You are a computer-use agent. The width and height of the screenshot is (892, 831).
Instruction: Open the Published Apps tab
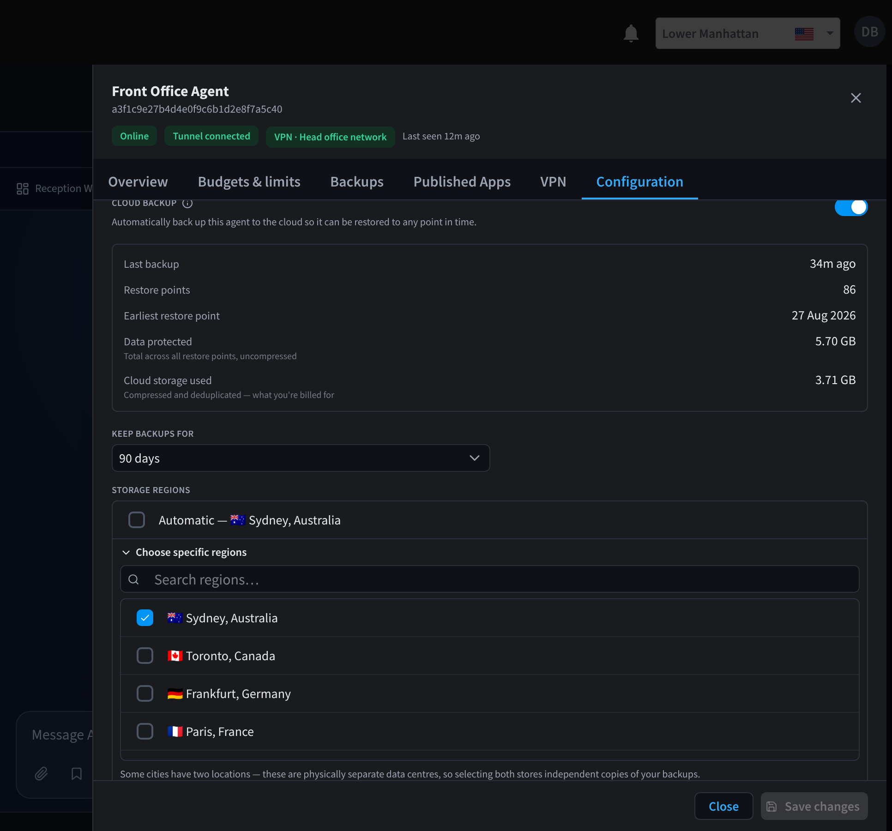pos(462,182)
